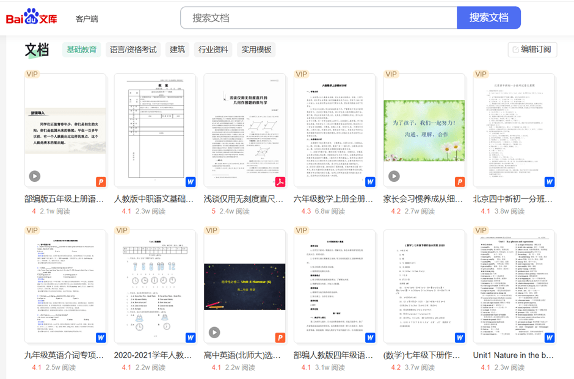Open title link 人教版中职语文基础...

point(154,199)
